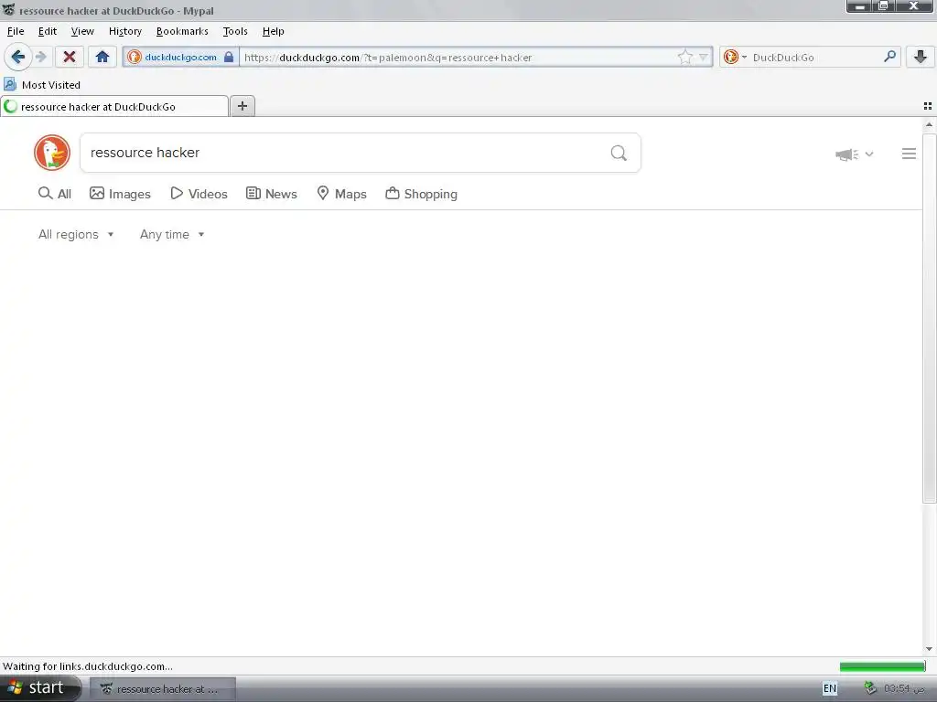This screenshot has width=937, height=702.
Task: Expand the Any time filter dropdown
Action: pyautogui.click(x=172, y=235)
